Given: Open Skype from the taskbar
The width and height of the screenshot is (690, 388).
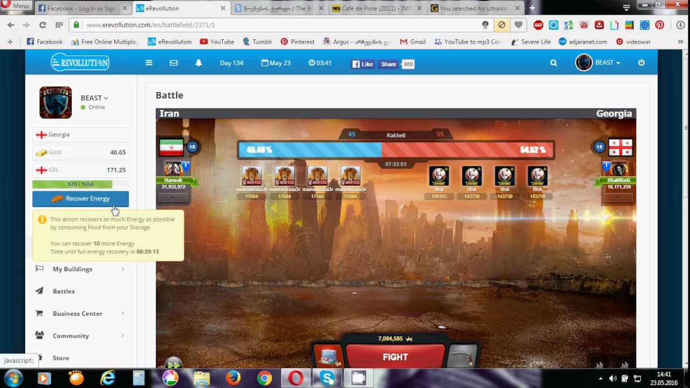Looking at the screenshot, I should (327, 378).
